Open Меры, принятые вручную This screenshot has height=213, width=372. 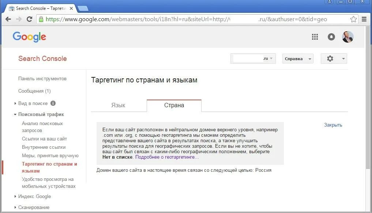click(50, 155)
